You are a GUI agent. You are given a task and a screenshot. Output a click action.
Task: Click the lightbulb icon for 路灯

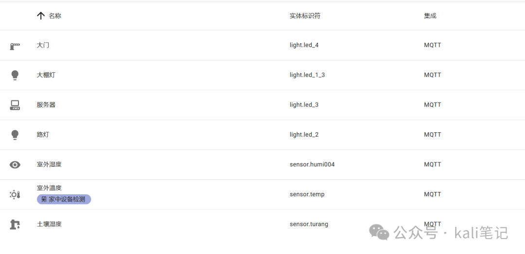tap(15, 135)
